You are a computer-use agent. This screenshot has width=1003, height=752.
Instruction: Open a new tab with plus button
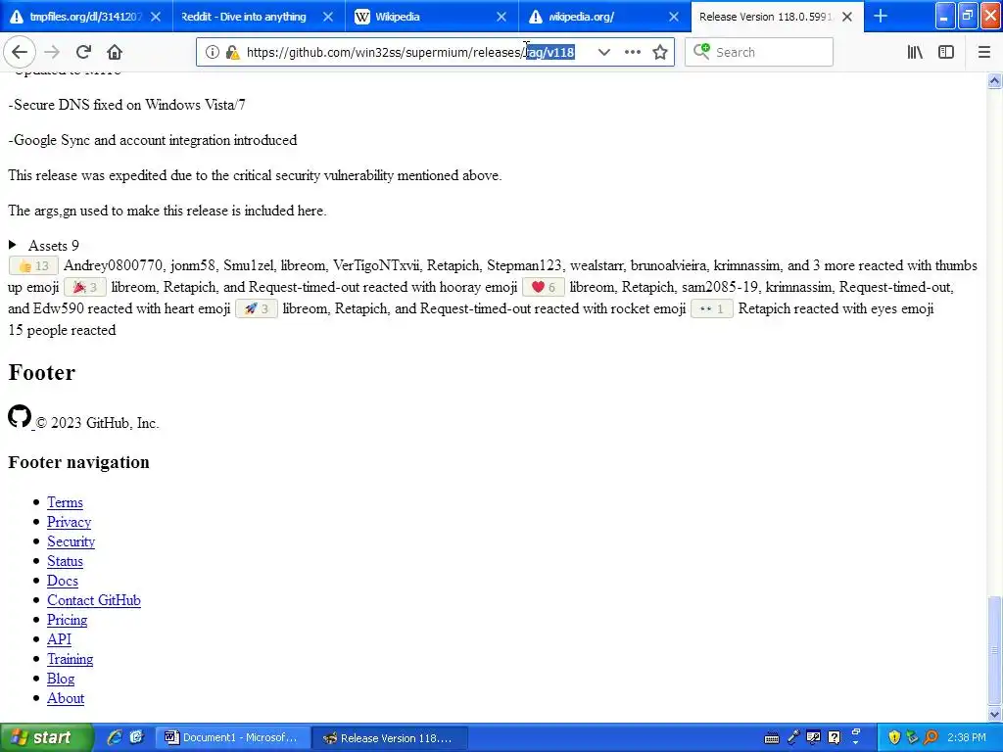click(x=881, y=17)
